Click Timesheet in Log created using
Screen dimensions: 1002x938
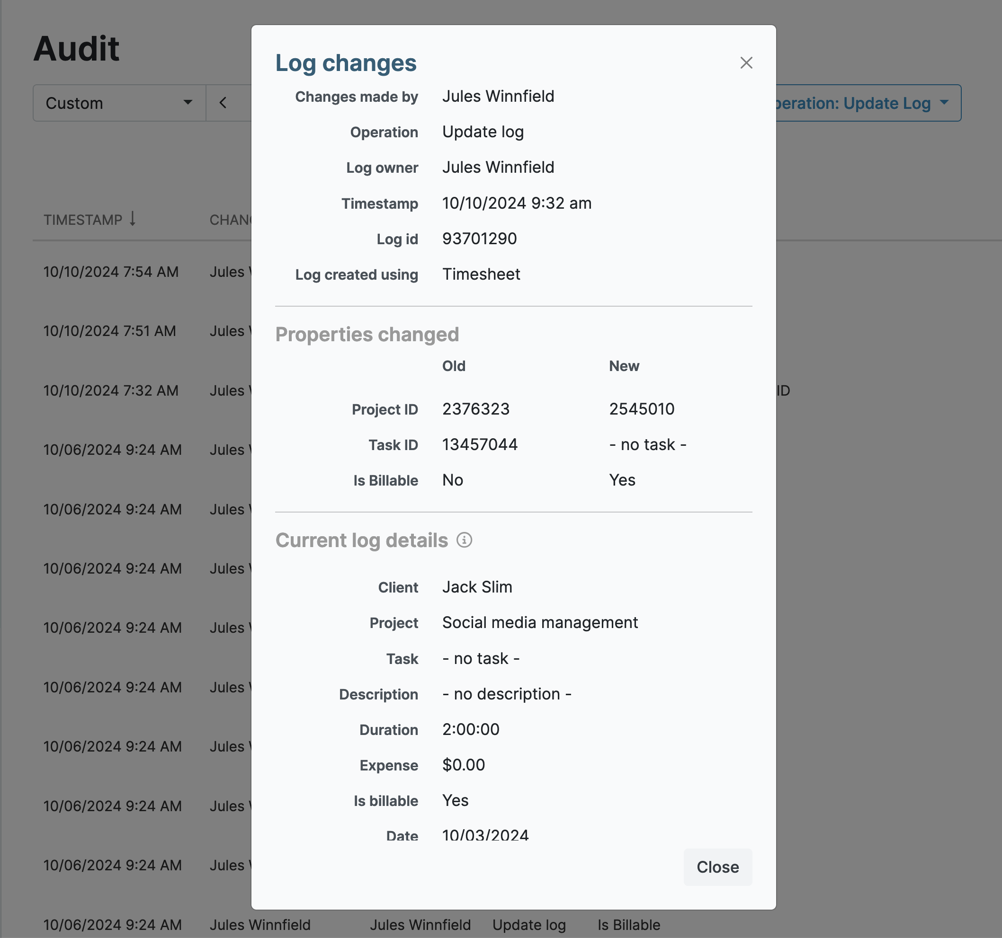[x=481, y=274]
